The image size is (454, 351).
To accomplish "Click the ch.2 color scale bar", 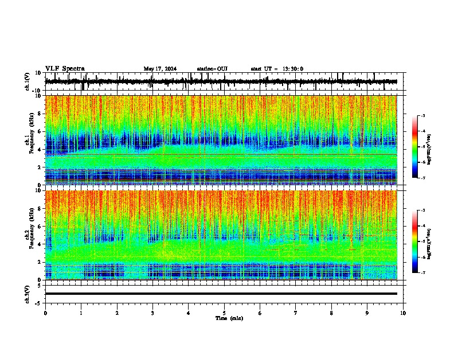I will 414,241.
